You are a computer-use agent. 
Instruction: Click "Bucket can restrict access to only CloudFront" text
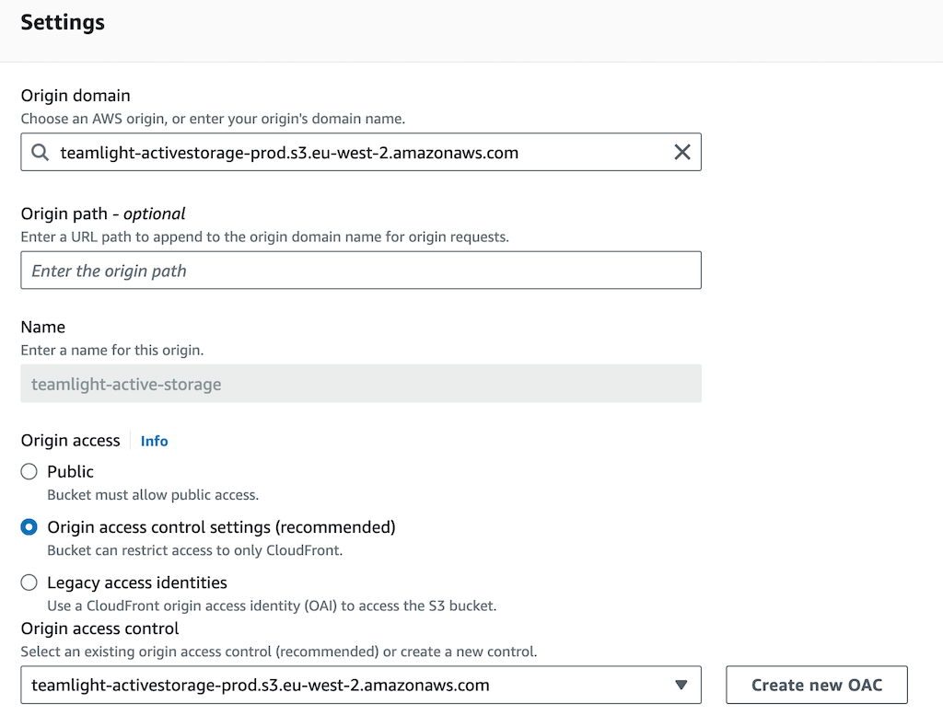pos(194,550)
